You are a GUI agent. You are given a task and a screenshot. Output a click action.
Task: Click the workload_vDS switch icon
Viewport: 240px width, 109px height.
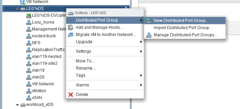point(23,105)
